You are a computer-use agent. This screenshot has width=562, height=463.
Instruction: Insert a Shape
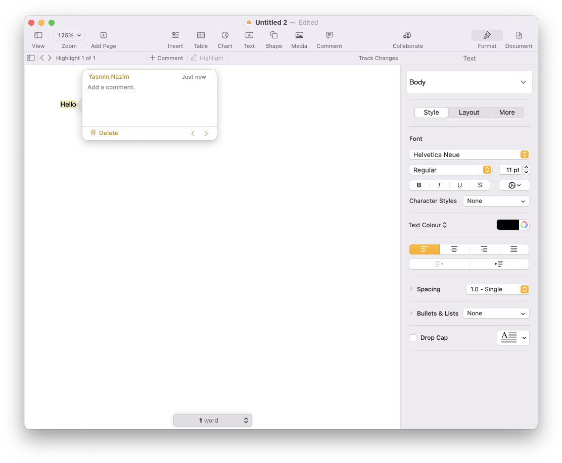click(x=273, y=36)
